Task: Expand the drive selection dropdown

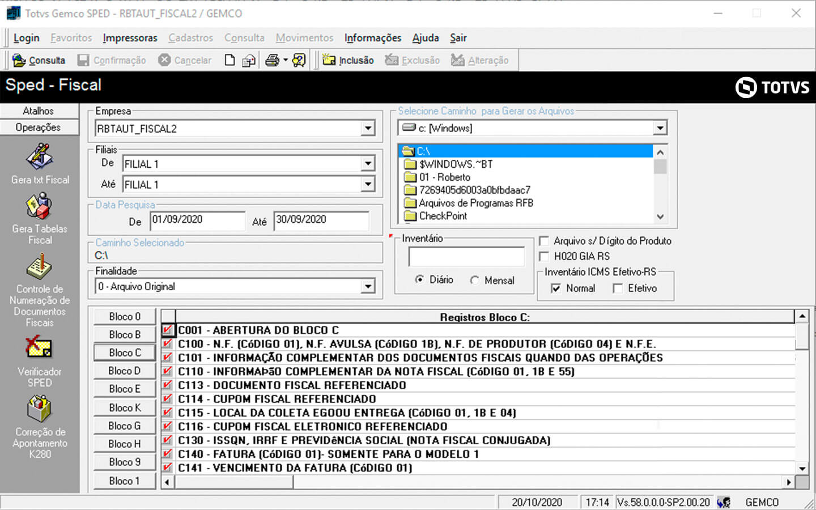Action: (660, 128)
